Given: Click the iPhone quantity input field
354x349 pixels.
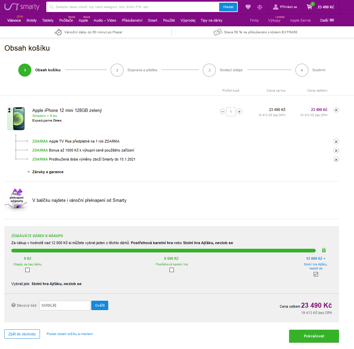Looking at the screenshot, I should click(x=231, y=112).
